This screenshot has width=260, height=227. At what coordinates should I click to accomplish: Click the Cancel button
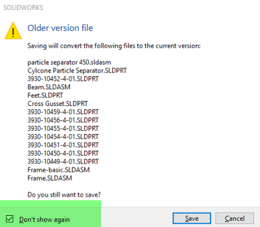(235, 218)
